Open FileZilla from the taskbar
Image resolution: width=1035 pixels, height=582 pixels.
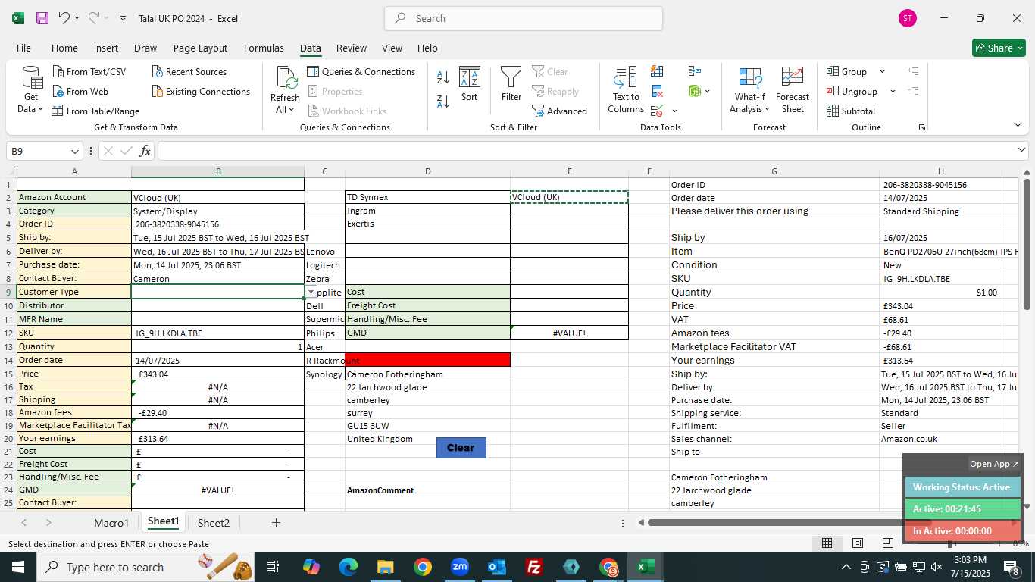(534, 567)
